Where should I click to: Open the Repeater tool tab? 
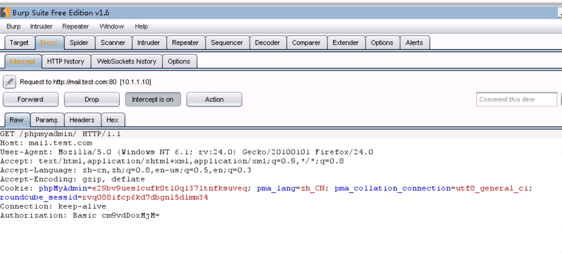coord(185,43)
